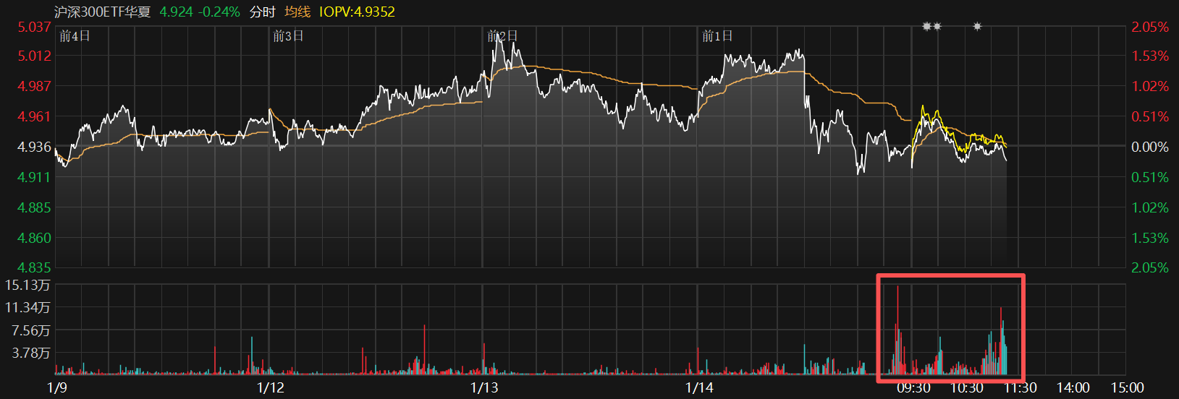Toggle the 均线 average line legend
The image size is (1179, 399).
click(297, 12)
